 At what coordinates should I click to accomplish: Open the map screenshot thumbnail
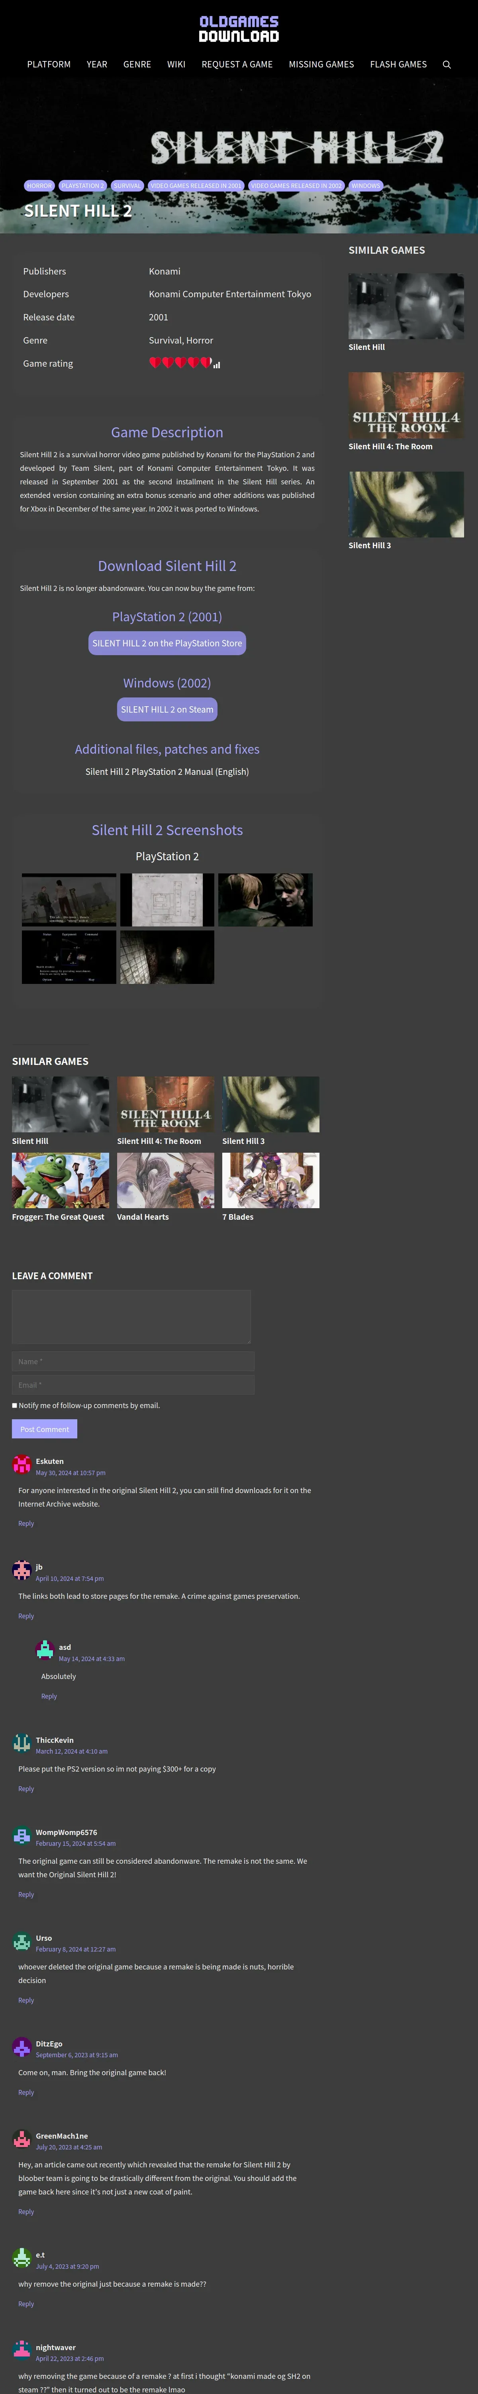(167, 900)
